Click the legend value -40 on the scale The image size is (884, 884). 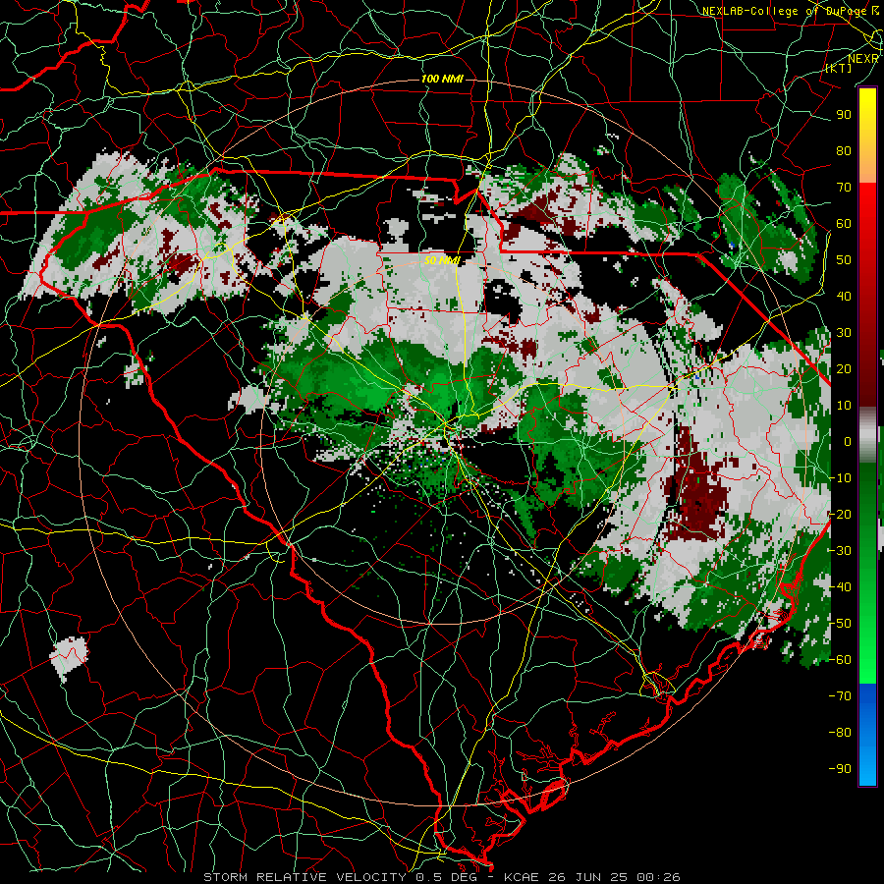click(840, 587)
